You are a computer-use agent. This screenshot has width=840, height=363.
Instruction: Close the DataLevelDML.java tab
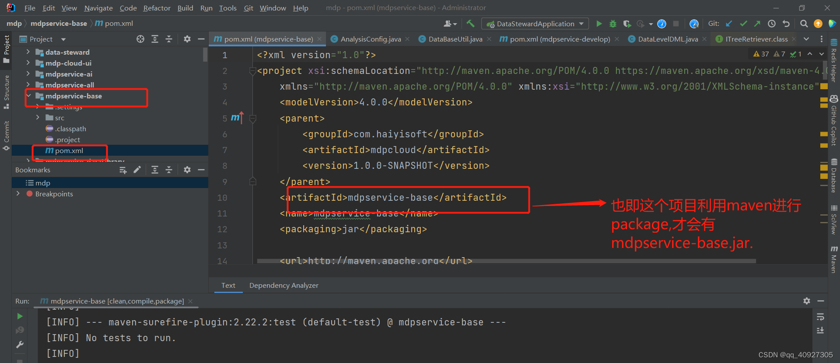tap(704, 39)
